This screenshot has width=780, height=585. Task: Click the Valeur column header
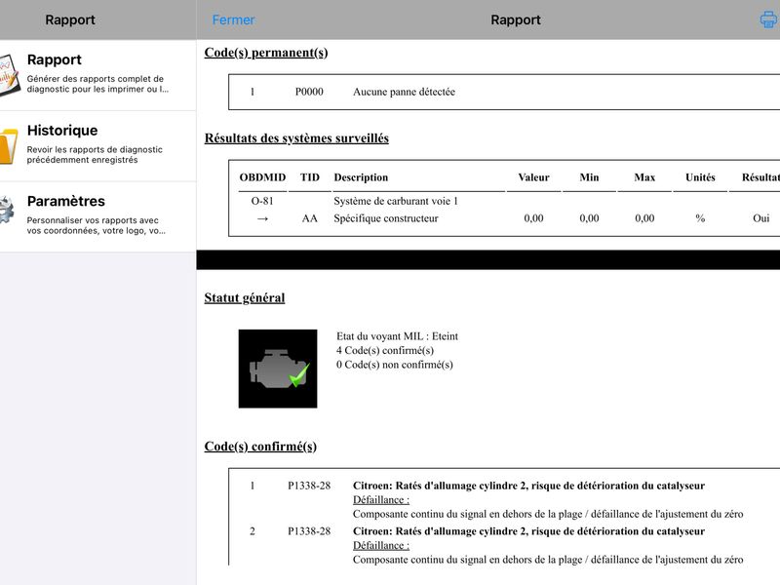click(x=533, y=177)
